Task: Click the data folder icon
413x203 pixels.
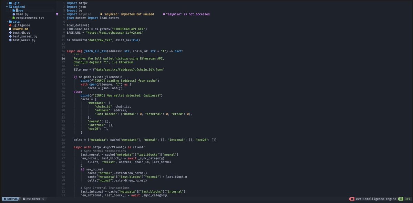Action: (x=11, y=22)
